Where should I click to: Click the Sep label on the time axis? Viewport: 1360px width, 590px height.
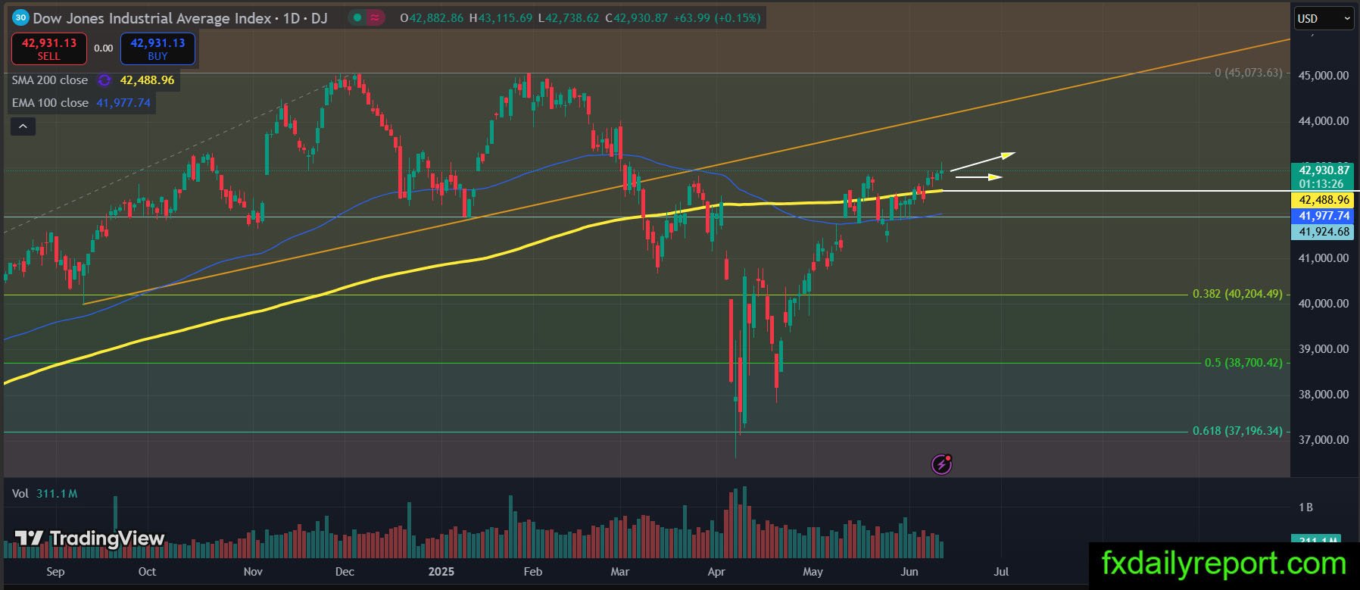pos(55,572)
